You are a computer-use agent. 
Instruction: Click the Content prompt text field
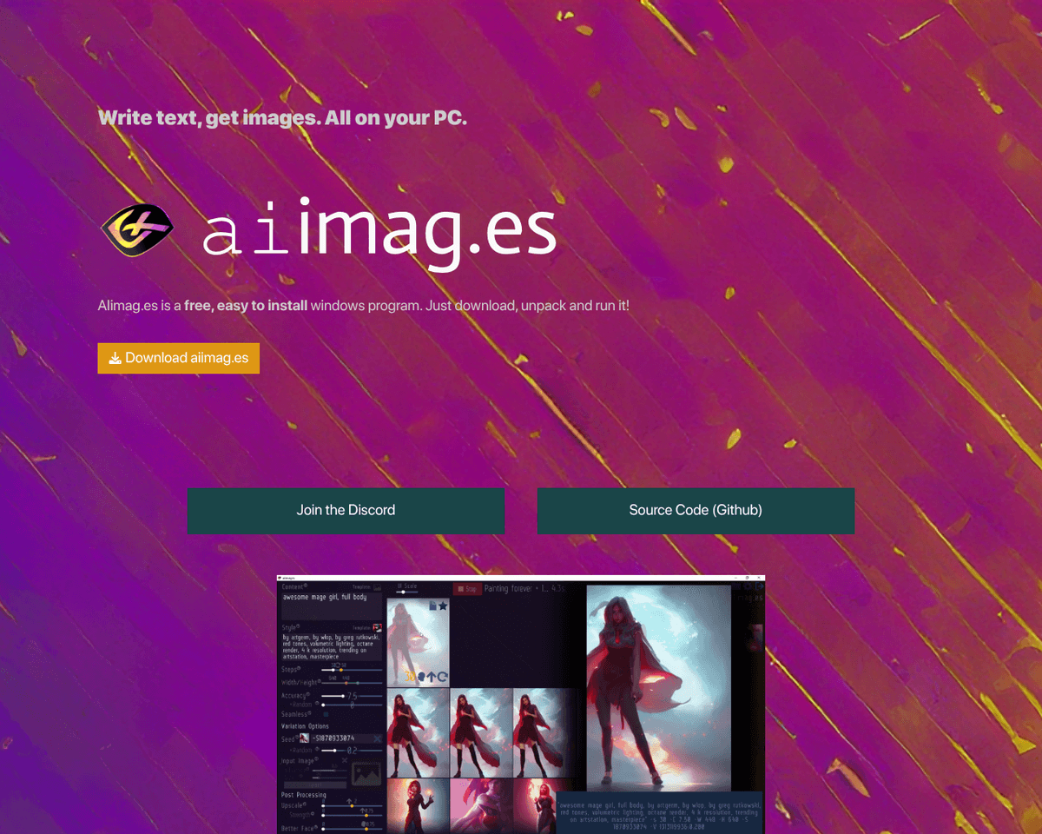click(x=330, y=606)
